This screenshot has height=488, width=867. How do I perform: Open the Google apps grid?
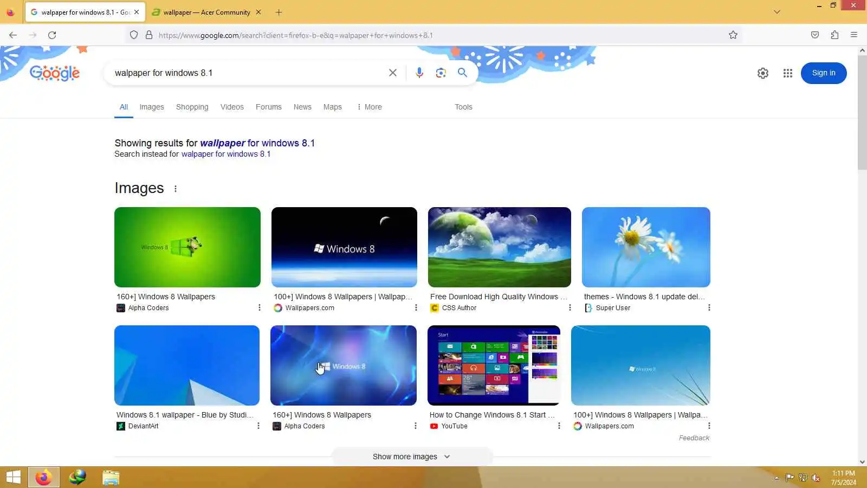click(788, 73)
